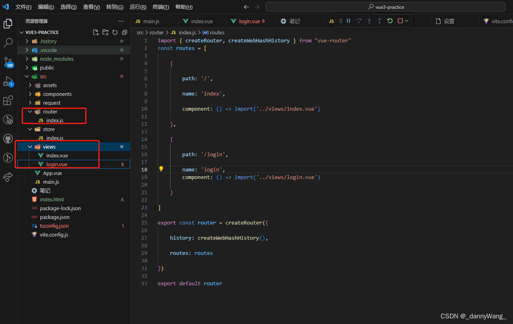
Task: Open the Search view in activity bar
Action: point(8,42)
